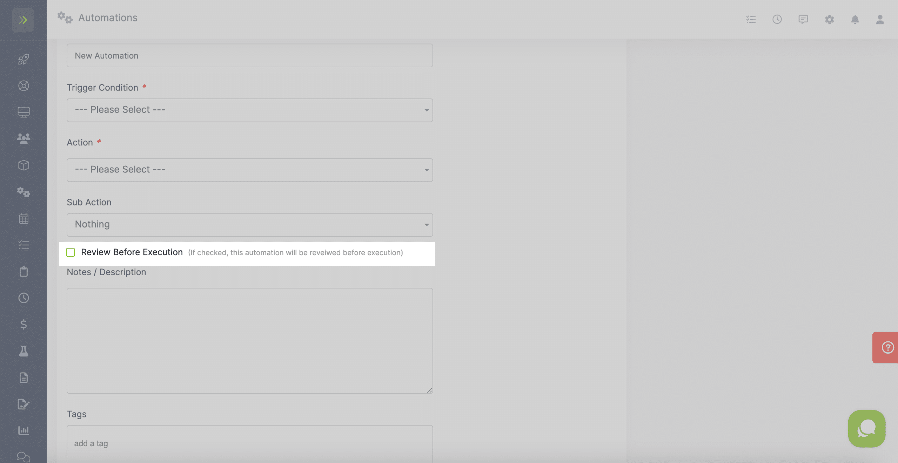Open the task list icon in top bar

pos(751,19)
